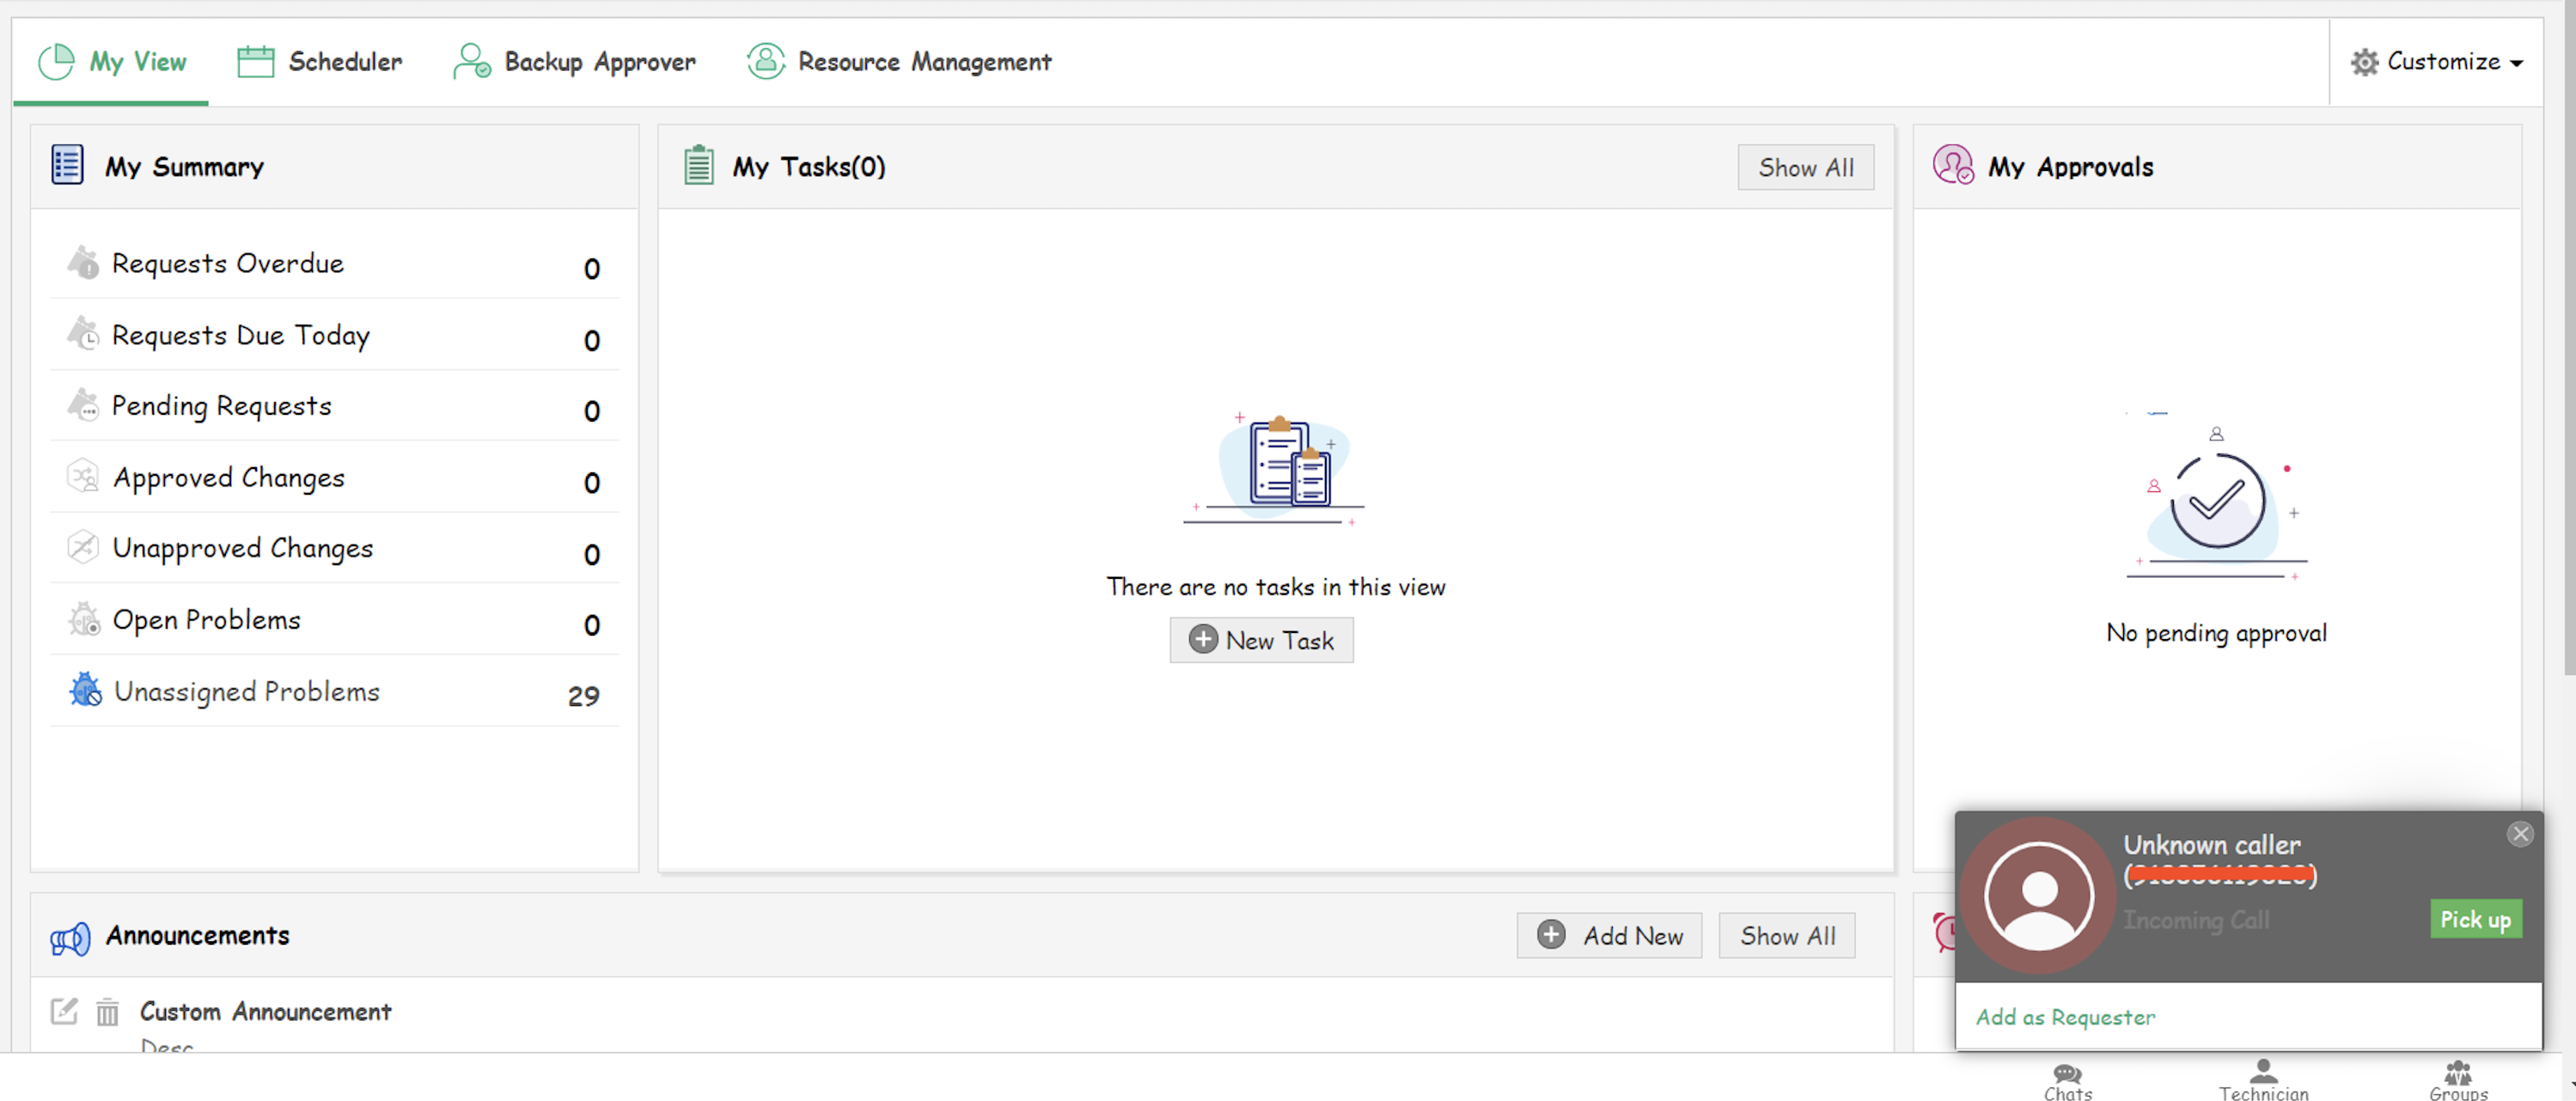Viewport: 2576px width, 1101px height.
Task: Click the Backup Approver person icon
Action: [471, 62]
